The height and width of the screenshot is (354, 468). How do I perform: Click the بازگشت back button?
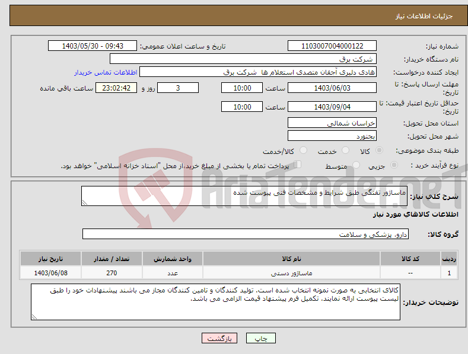pos(219,338)
